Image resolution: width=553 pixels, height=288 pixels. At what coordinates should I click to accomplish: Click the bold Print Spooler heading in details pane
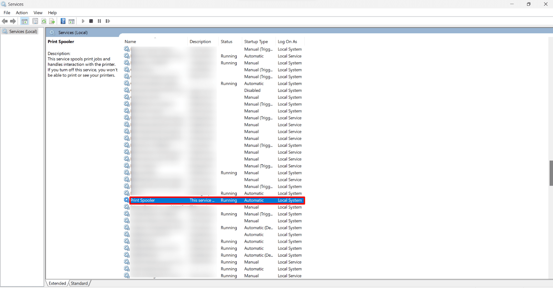click(61, 41)
